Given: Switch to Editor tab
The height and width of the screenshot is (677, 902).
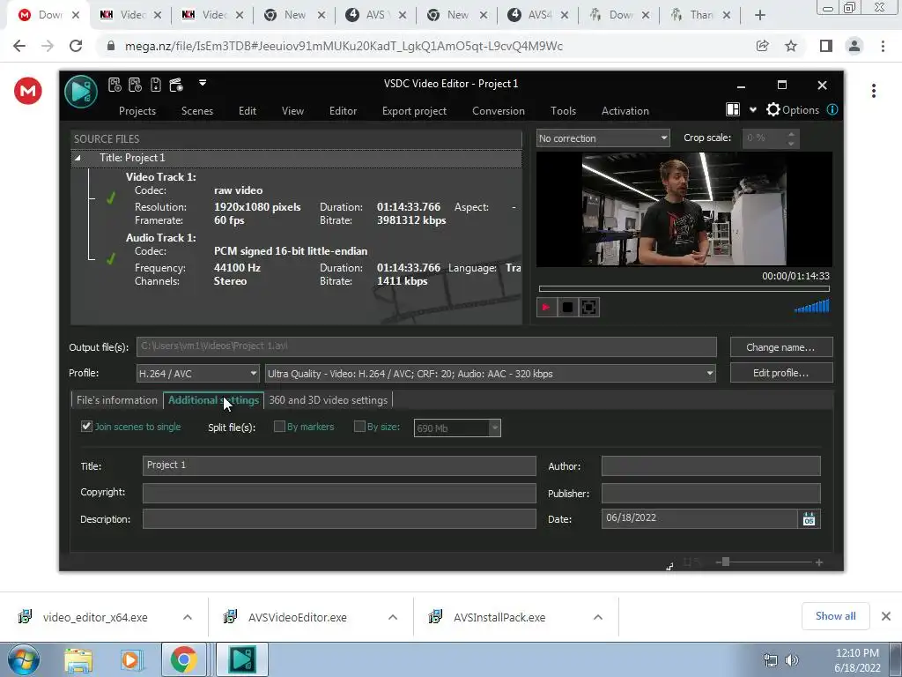Looking at the screenshot, I should point(343,111).
